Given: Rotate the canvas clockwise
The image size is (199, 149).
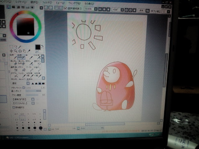Looking at the screenshot, I should tap(130, 10).
